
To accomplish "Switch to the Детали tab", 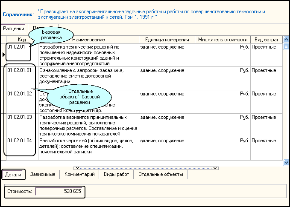I will point(13,174).
